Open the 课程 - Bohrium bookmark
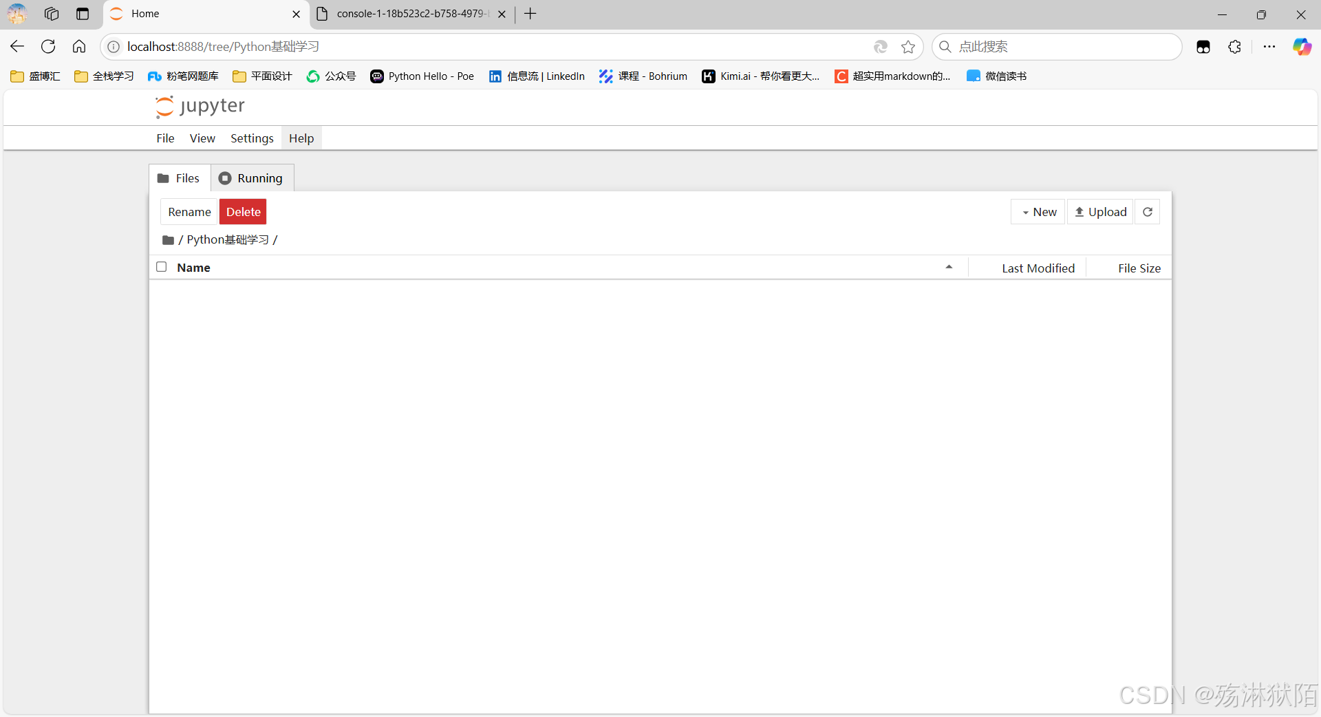Screen dimensions: 1321x717 point(643,76)
